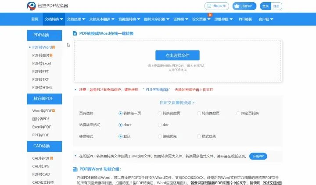
Task: Click the 转换模式 label
Action: pos(86,136)
